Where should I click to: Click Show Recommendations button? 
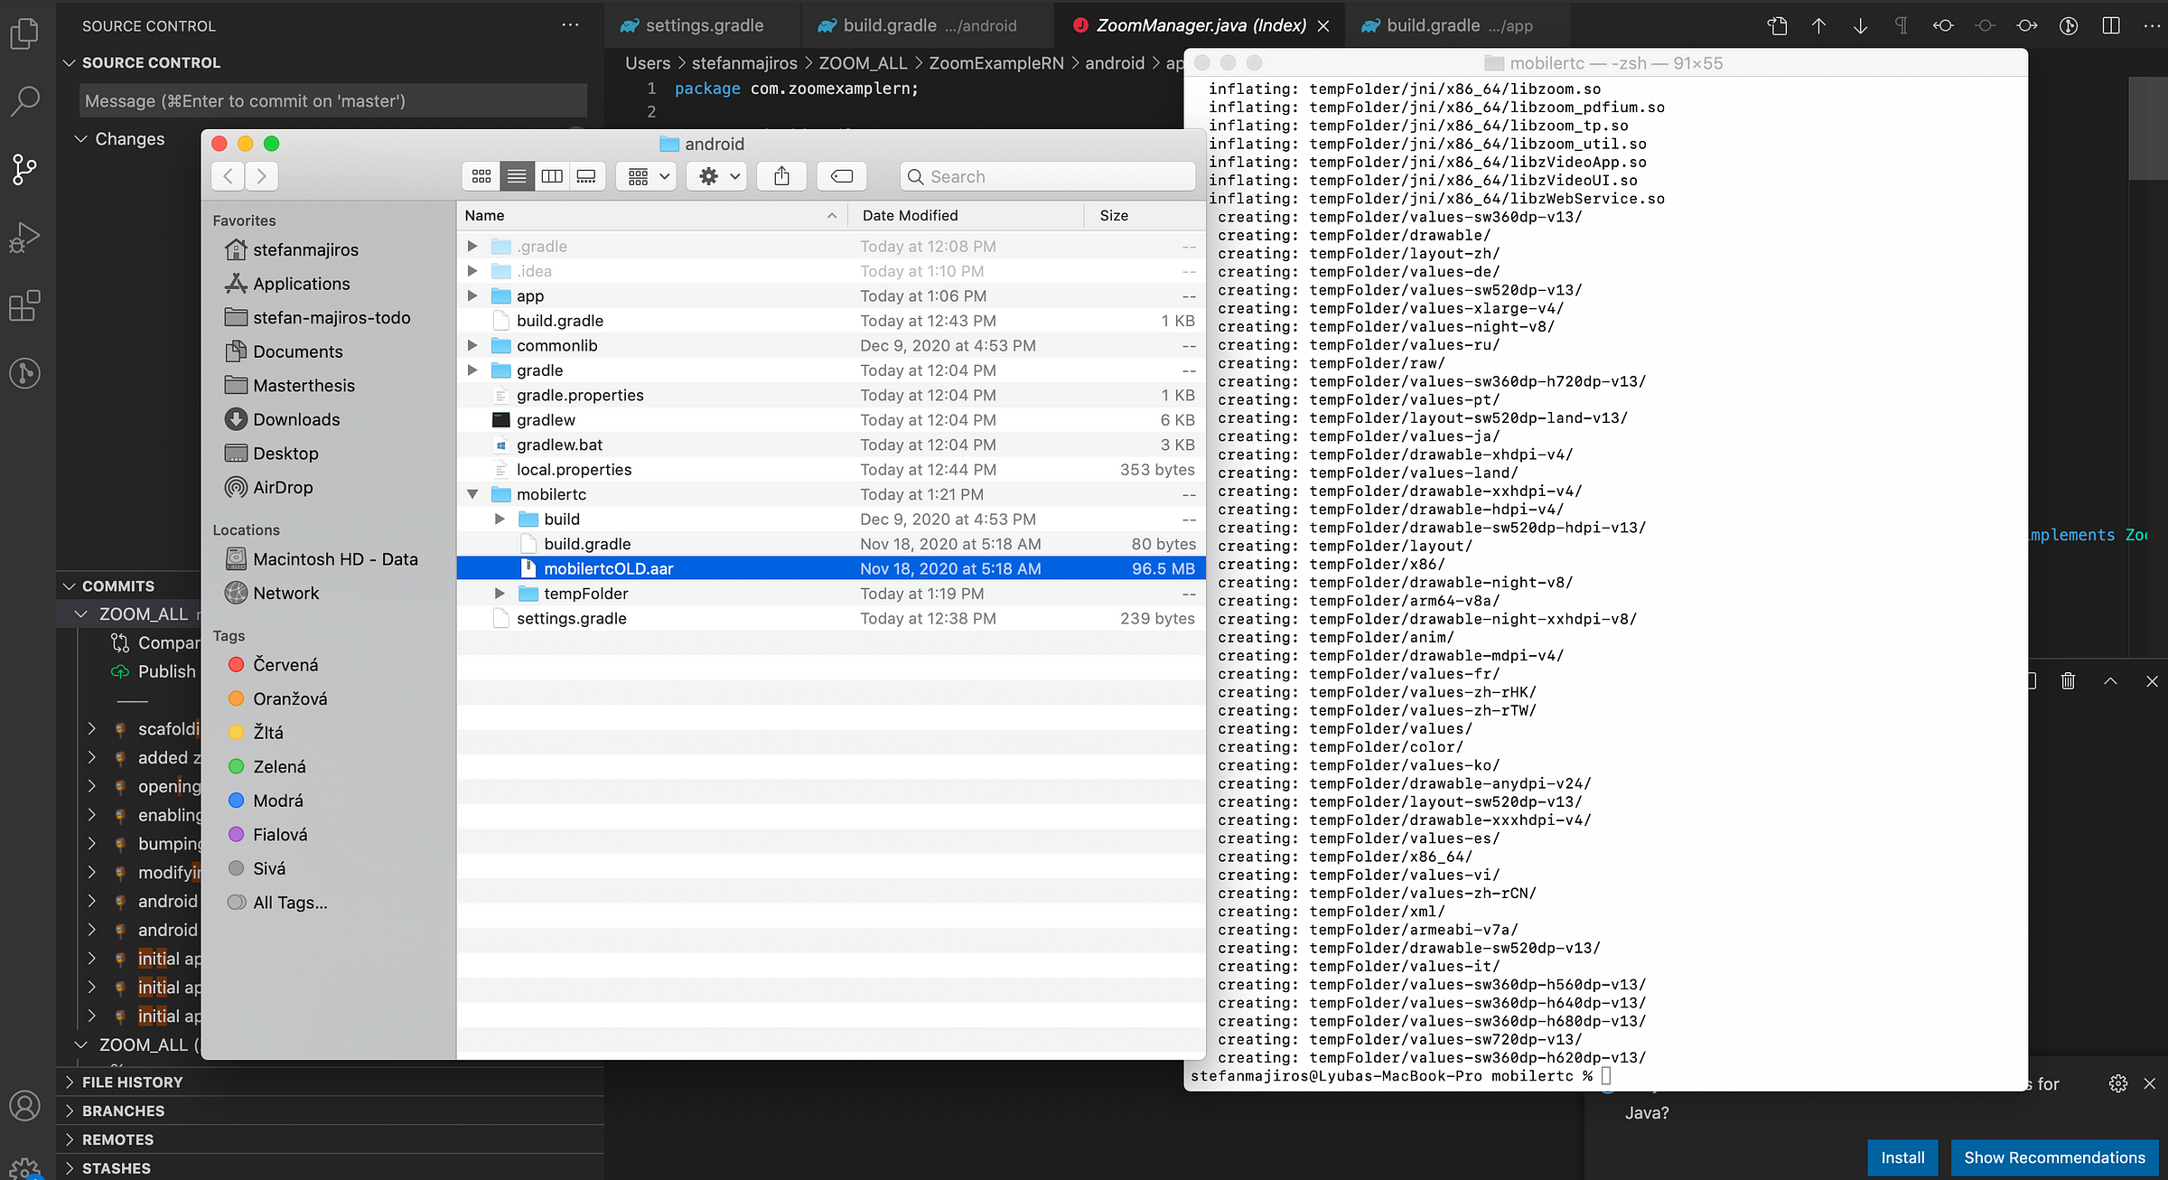pos(2053,1157)
